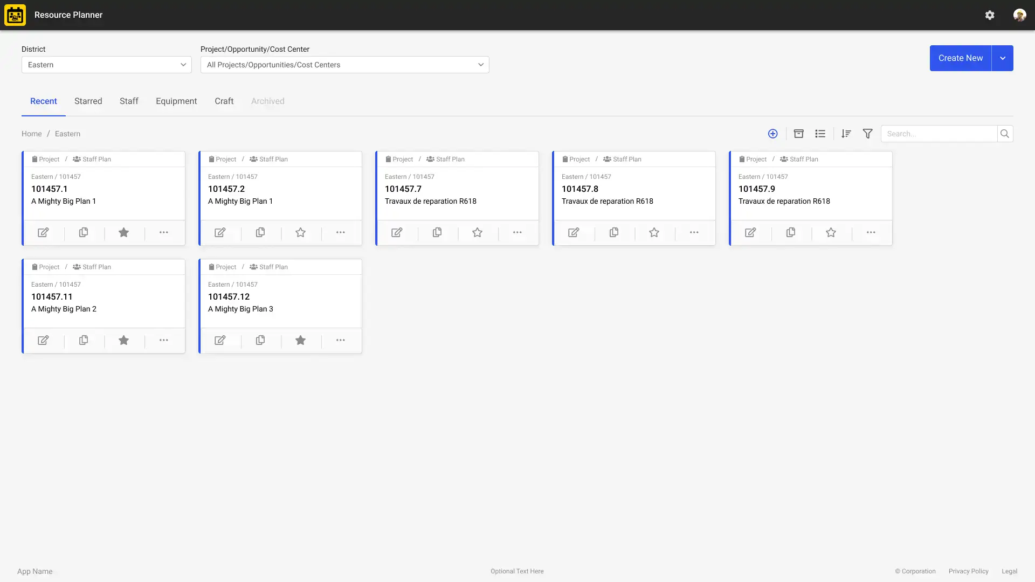Viewport: 1035px width, 582px height.
Task: Star plan 101457.9
Action: pyautogui.click(x=831, y=232)
